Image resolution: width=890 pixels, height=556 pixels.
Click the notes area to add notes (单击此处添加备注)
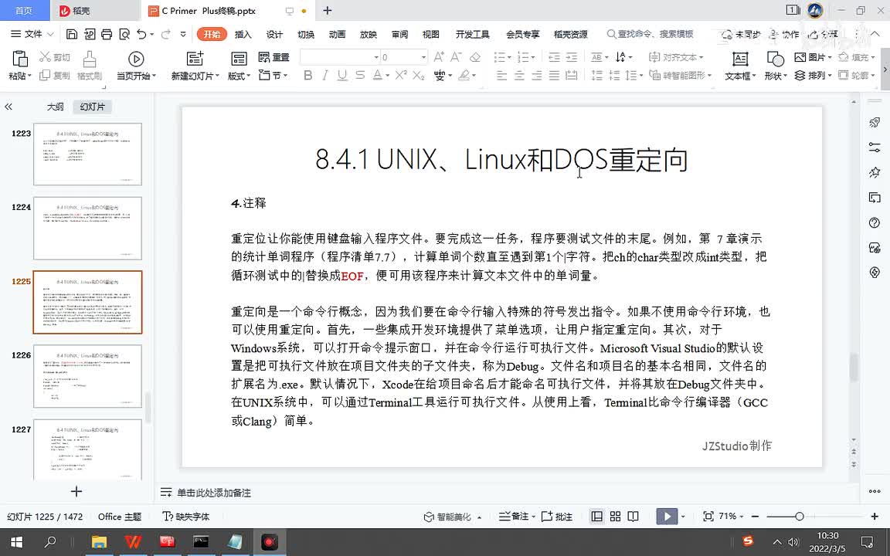pos(213,493)
